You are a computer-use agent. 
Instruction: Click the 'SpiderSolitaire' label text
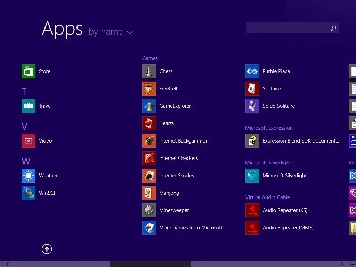[x=279, y=106]
